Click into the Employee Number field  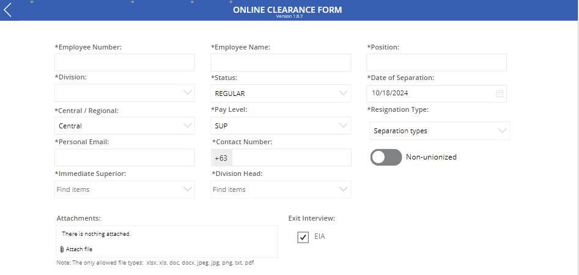(124, 62)
